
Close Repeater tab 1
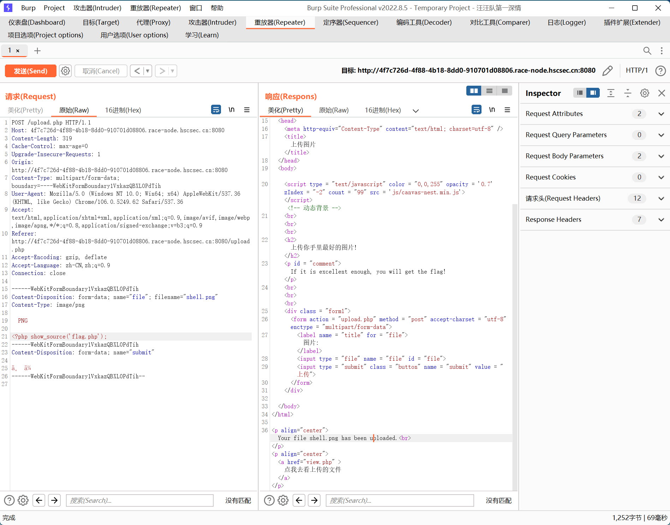(x=18, y=51)
